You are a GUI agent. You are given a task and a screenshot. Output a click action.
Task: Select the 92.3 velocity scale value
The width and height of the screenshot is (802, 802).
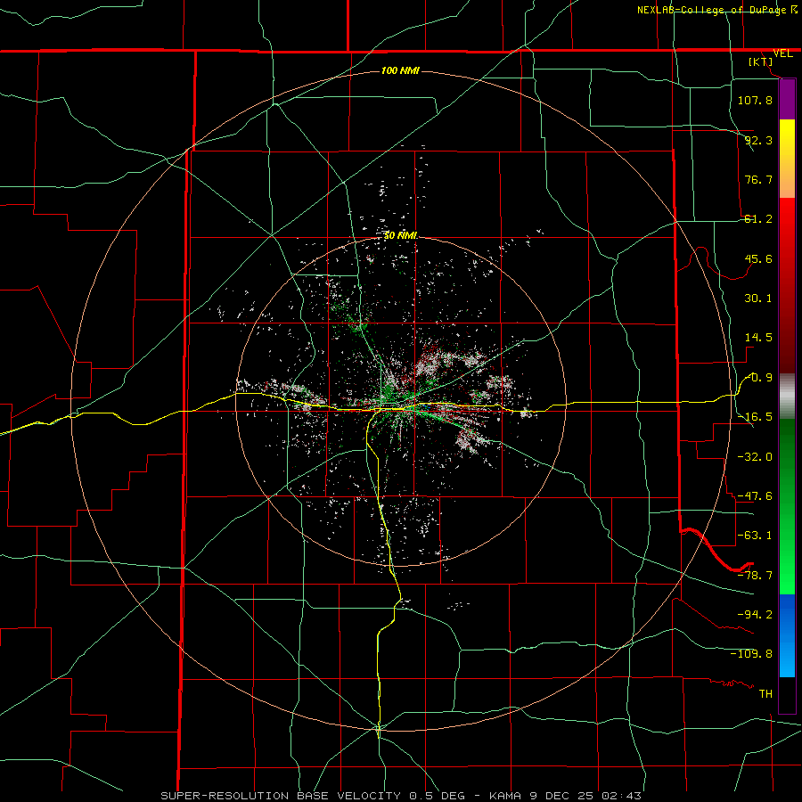coord(758,140)
